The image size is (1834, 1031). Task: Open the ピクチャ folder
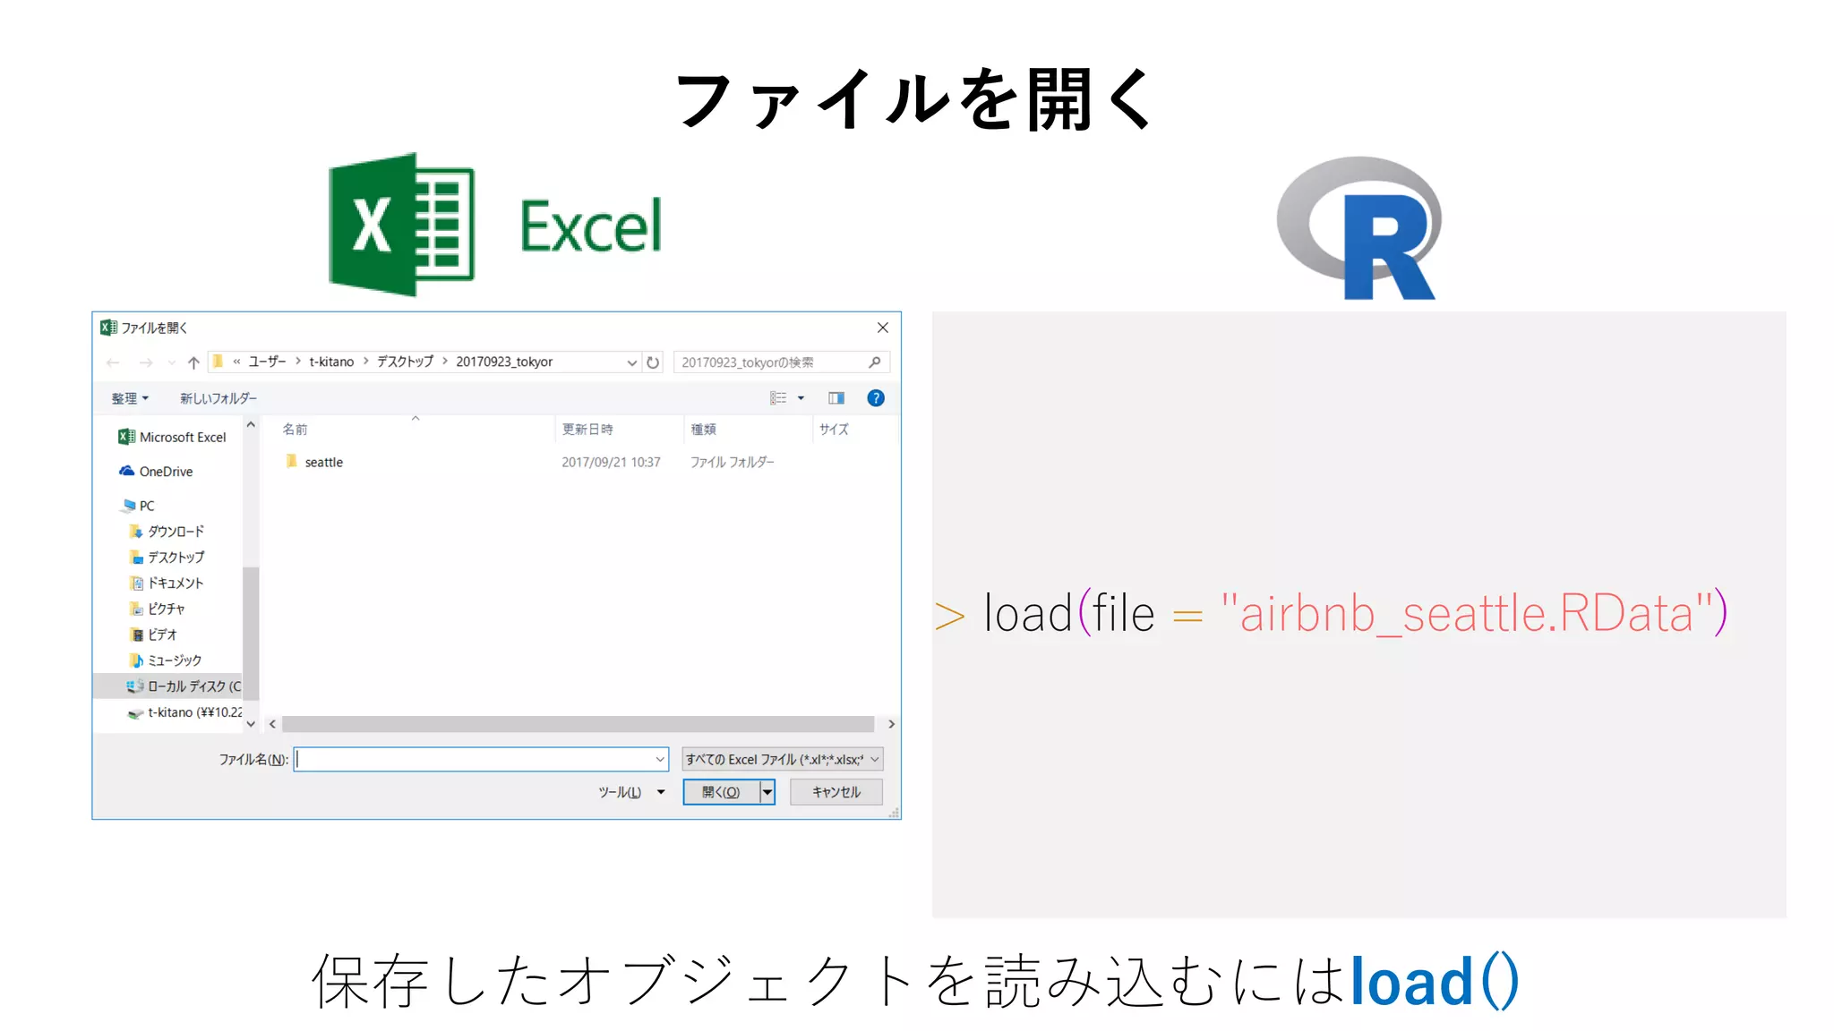(158, 609)
